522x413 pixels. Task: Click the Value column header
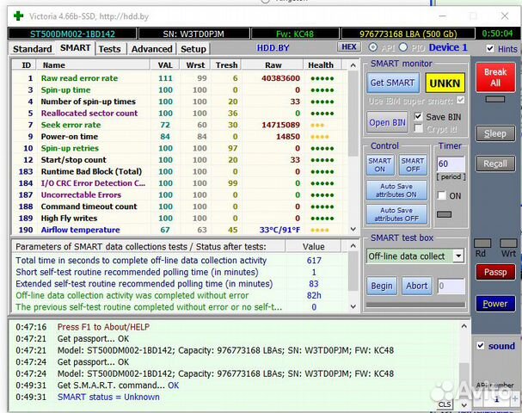click(313, 246)
